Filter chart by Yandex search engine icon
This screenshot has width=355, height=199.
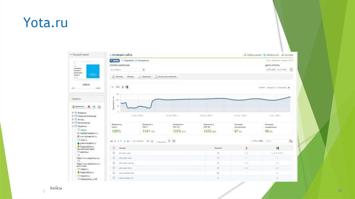point(123,87)
